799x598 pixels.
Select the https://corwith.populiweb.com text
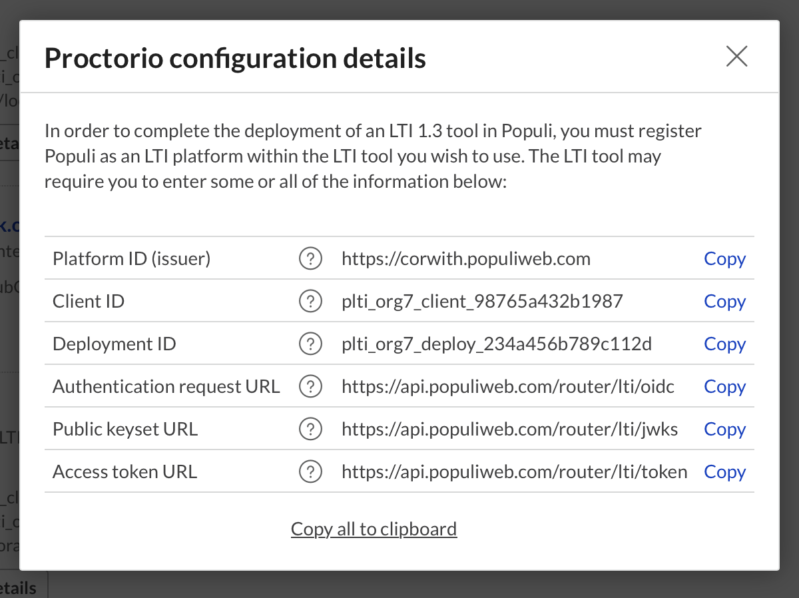point(466,258)
